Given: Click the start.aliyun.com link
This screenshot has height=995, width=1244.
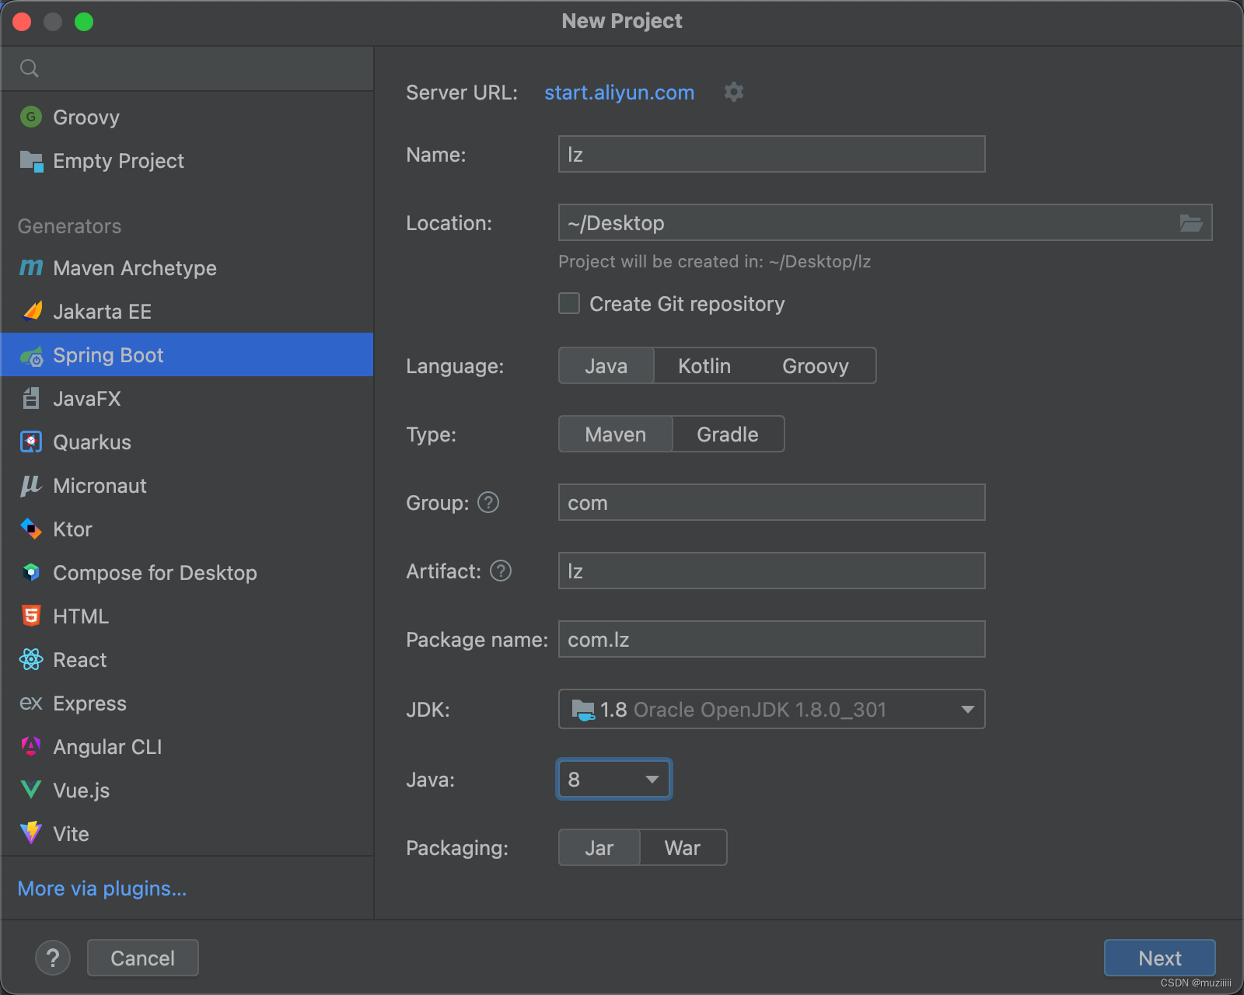Looking at the screenshot, I should 619,93.
